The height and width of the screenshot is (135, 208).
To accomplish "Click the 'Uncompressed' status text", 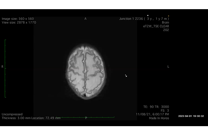I will pos(12,114).
